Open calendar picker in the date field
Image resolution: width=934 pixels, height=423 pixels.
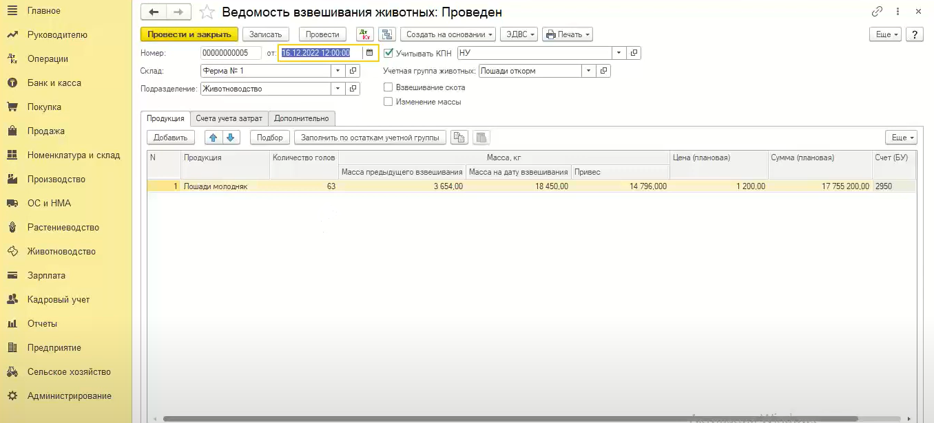(x=370, y=53)
